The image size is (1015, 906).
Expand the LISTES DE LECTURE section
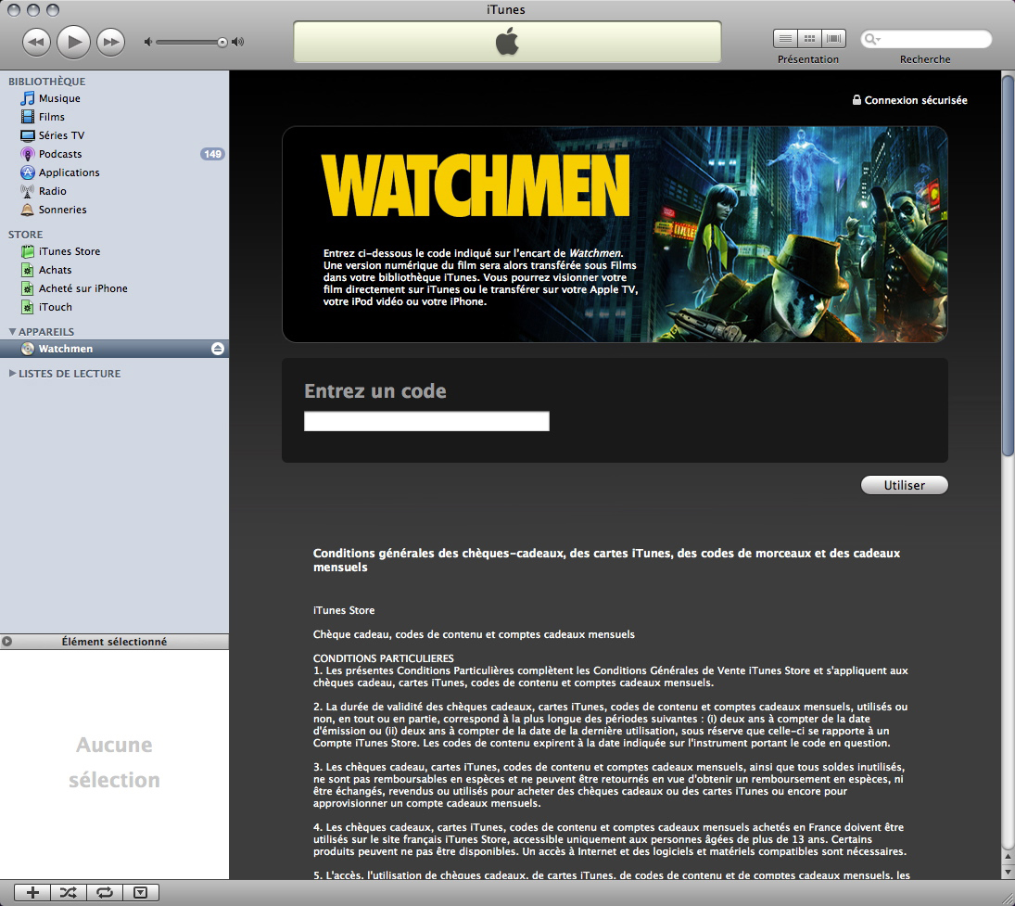coord(12,374)
